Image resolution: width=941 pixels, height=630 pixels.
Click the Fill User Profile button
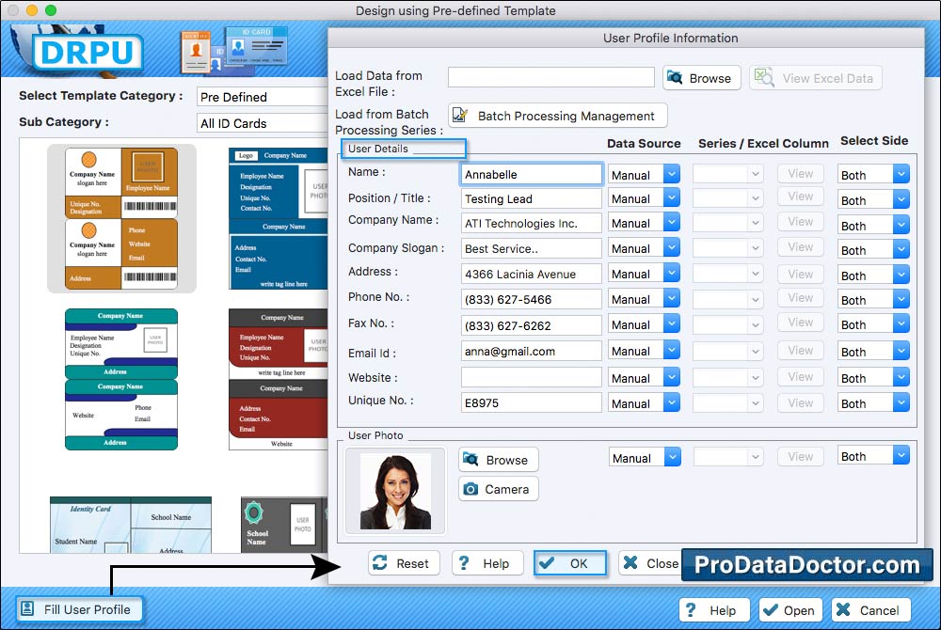(79, 609)
